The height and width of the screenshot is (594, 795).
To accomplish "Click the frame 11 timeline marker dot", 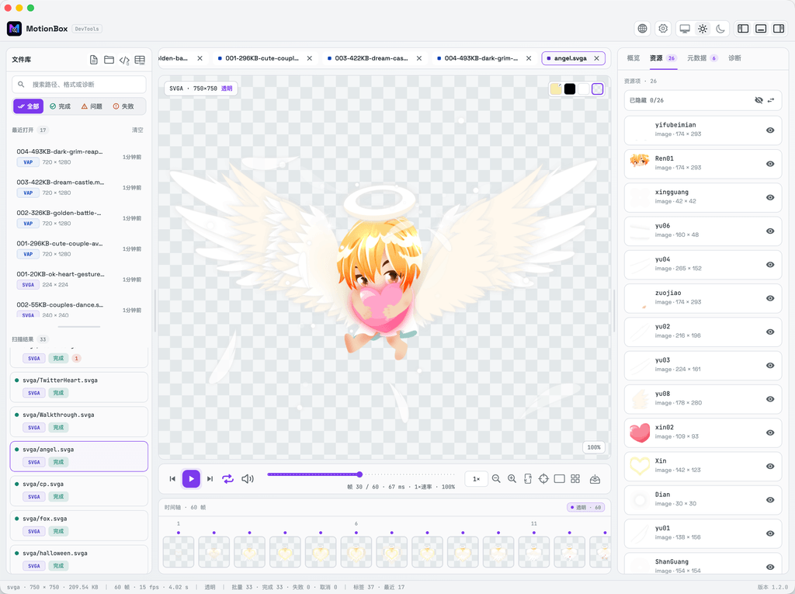I will 534,533.
